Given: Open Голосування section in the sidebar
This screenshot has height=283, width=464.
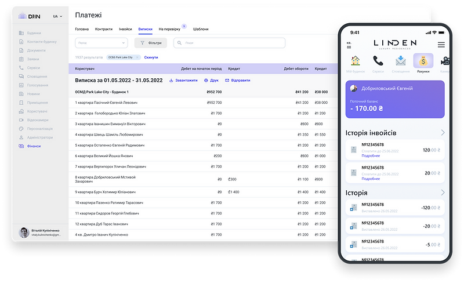Looking at the screenshot, I should click(x=34, y=85).
